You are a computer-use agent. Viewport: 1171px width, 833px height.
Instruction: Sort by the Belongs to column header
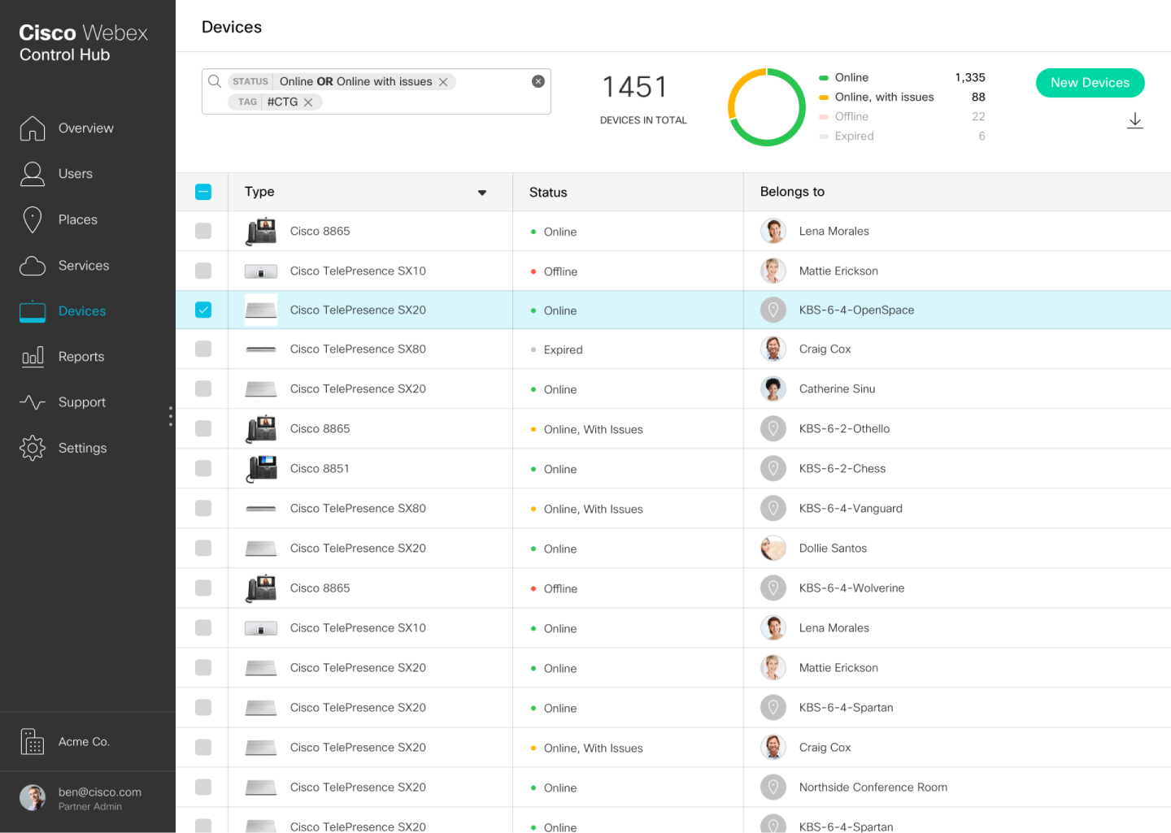click(x=792, y=192)
